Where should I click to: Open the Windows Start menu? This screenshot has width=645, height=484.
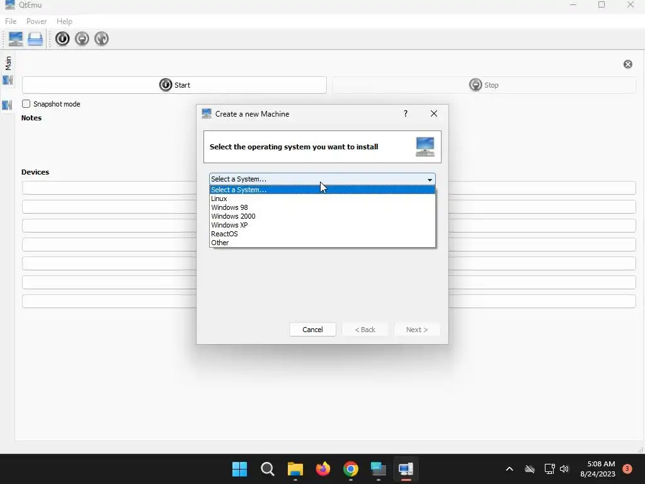tap(239, 469)
